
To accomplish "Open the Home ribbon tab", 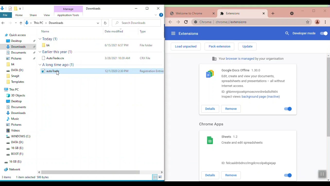I will click(19, 15).
